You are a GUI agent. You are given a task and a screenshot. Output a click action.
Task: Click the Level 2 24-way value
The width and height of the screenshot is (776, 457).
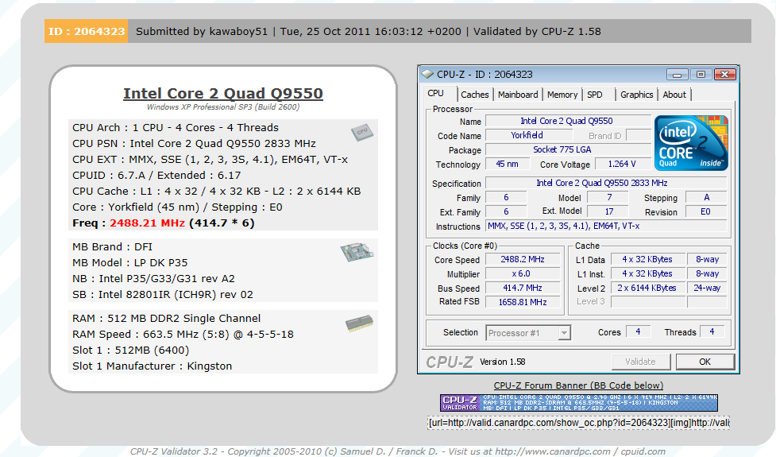pos(707,288)
